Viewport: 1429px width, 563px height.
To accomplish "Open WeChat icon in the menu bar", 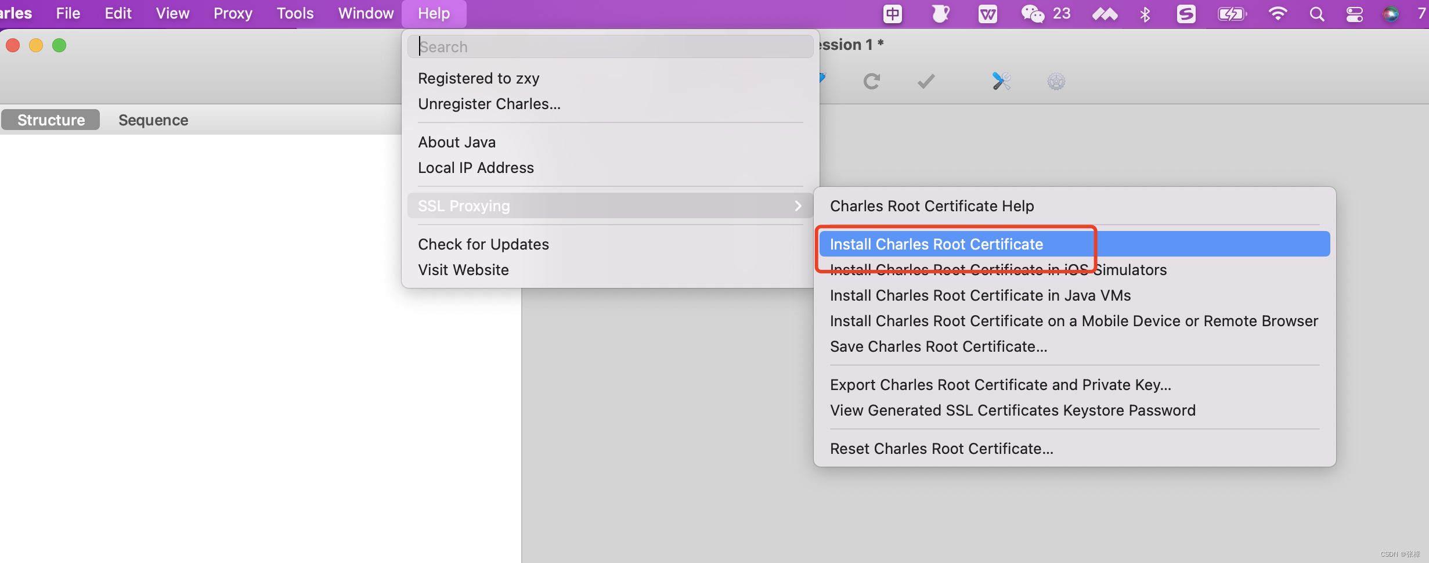I will pyautogui.click(x=1033, y=13).
